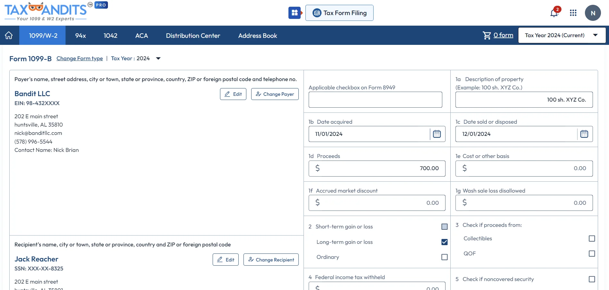Click Change Form type link
Image resolution: width=609 pixels, height=290 pixels.
click(x=80, y=58)
